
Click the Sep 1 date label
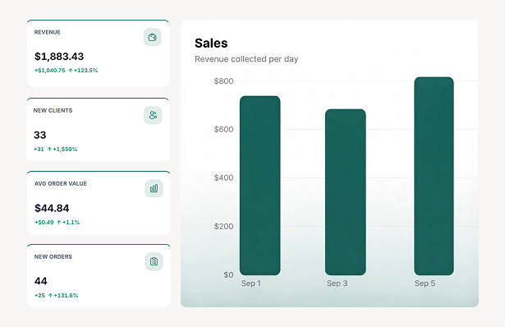click(x=251, y=283)
